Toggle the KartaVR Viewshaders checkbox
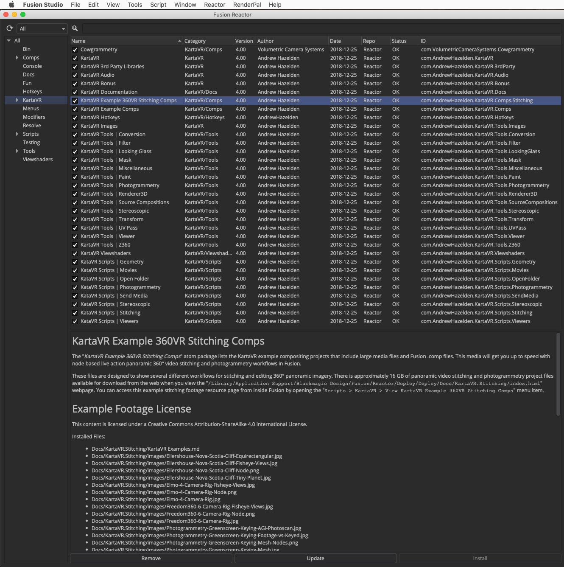 75,253
